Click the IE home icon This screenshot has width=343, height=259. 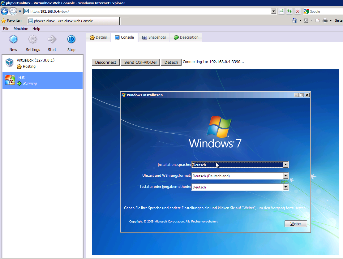295,20
